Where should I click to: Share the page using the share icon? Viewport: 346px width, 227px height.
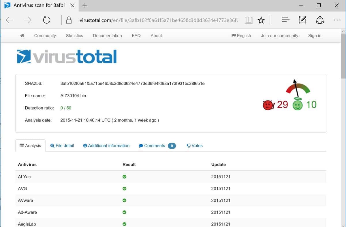tap(319, 20)
